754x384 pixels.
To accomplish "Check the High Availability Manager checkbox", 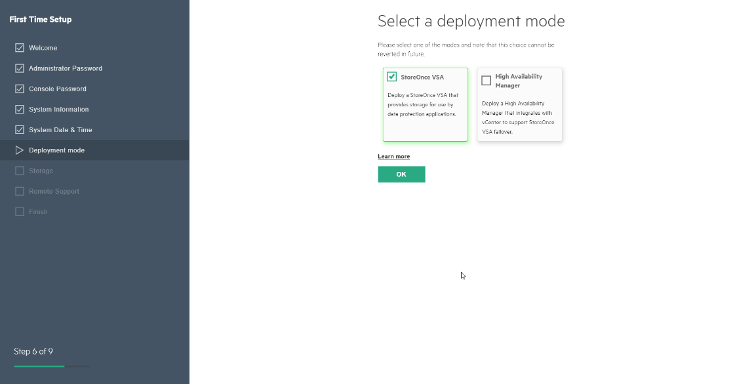I will (486, 80).
